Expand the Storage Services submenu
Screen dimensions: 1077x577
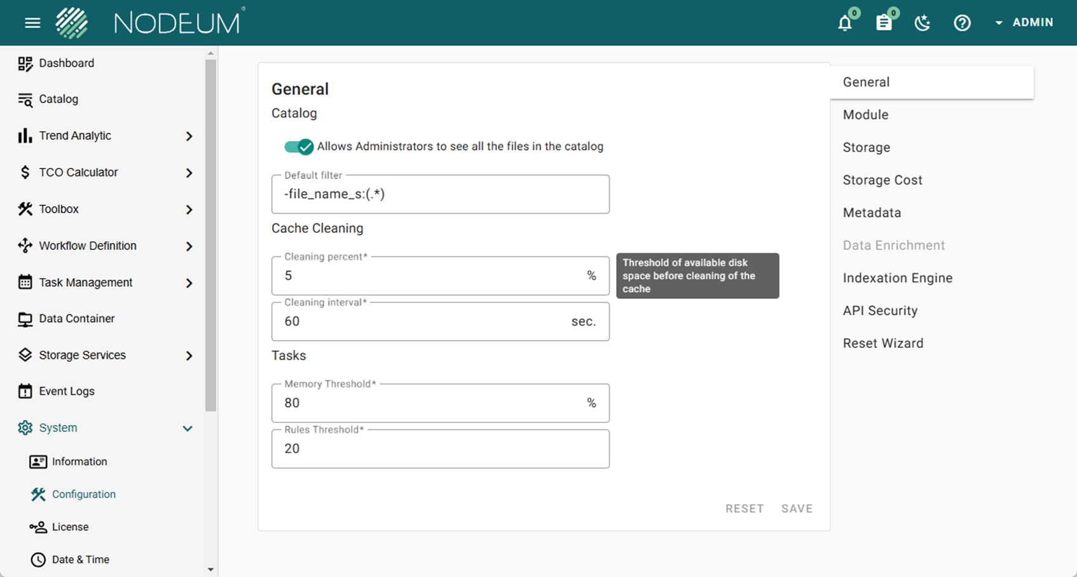click(189, 356)
